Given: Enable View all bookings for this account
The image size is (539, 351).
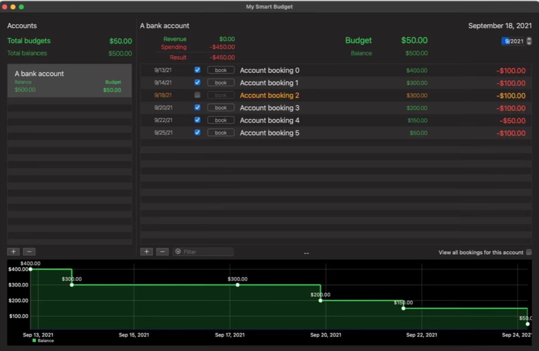Looking at the screenshot, I should (529, 252).
